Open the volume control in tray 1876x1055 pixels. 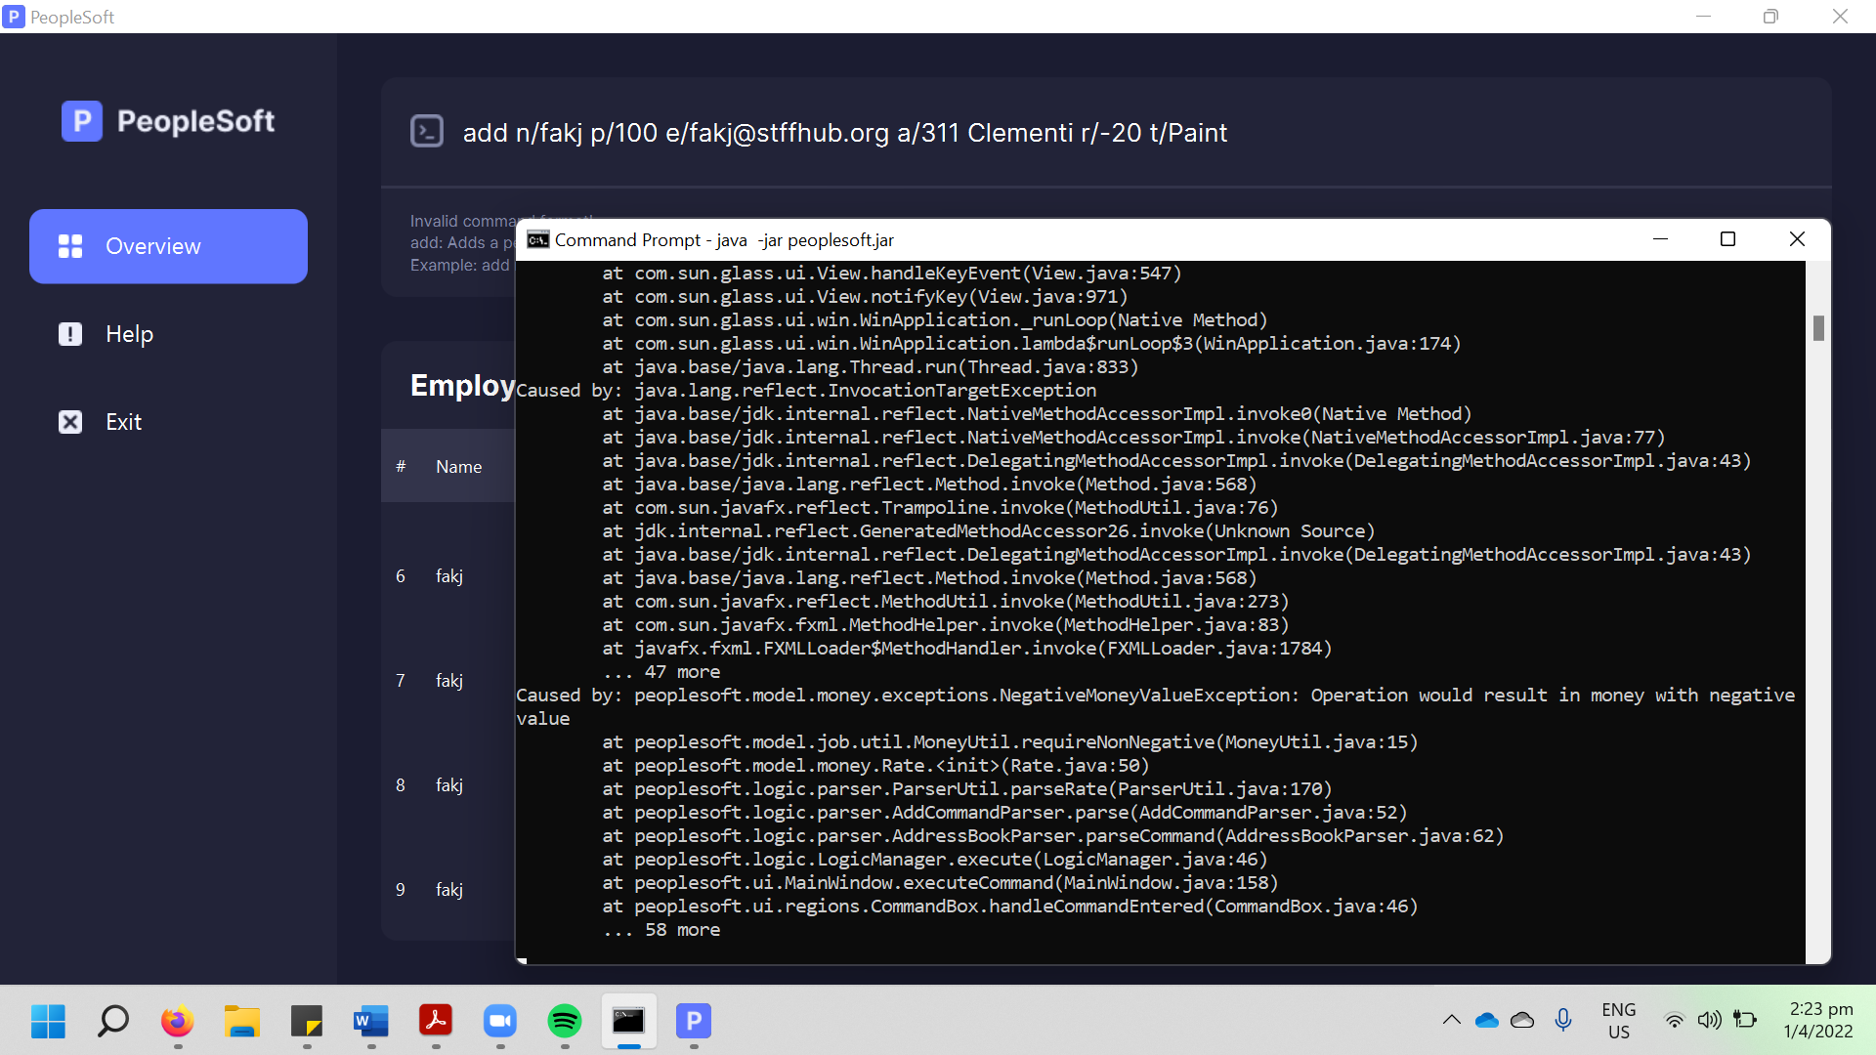1709,1021
